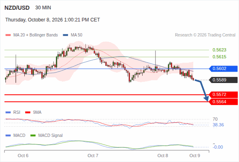Click the Oct 7 date axis label

[x=93, y=156]
